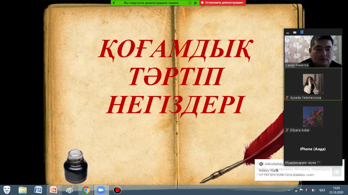The image size is (348, 195).
Task: Hide the video panel using minimize-view icon
Action: 288,33
